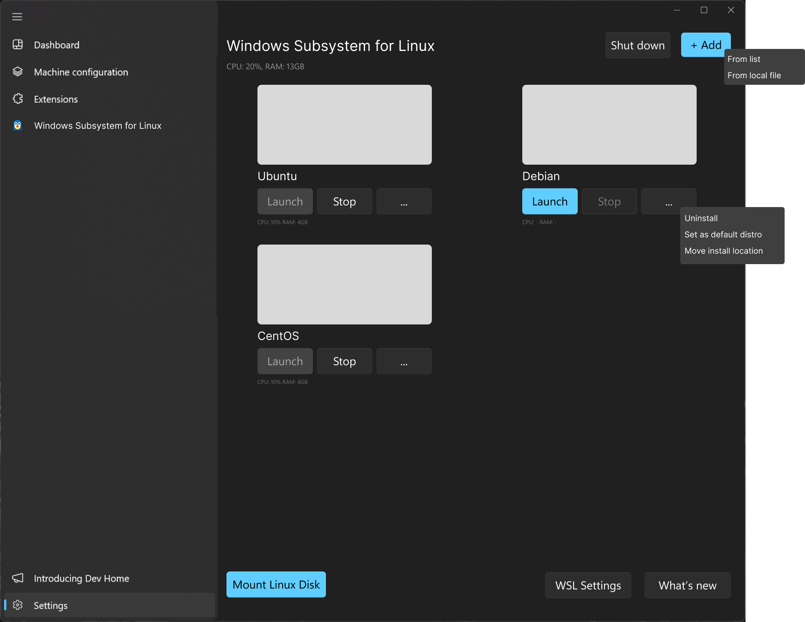Open the more options menu for Debian
The image size is (805, 622).
(668, 201)
